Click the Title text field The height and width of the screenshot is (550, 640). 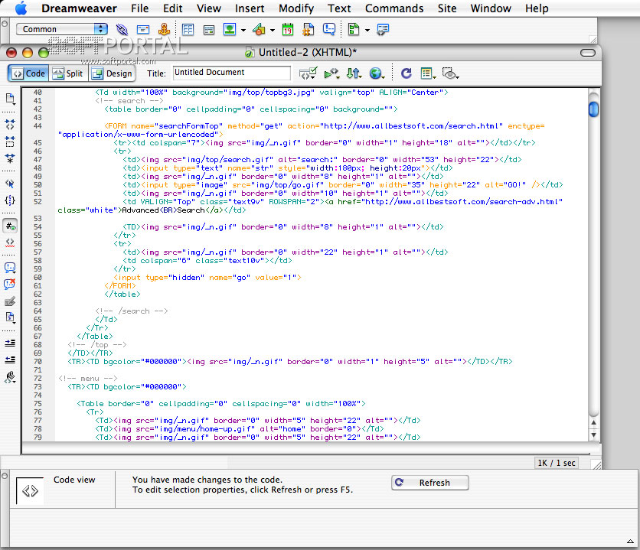click(231, 73)
